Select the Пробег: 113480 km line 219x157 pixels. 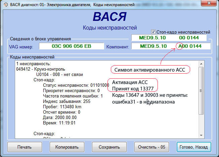coord(62,107)
